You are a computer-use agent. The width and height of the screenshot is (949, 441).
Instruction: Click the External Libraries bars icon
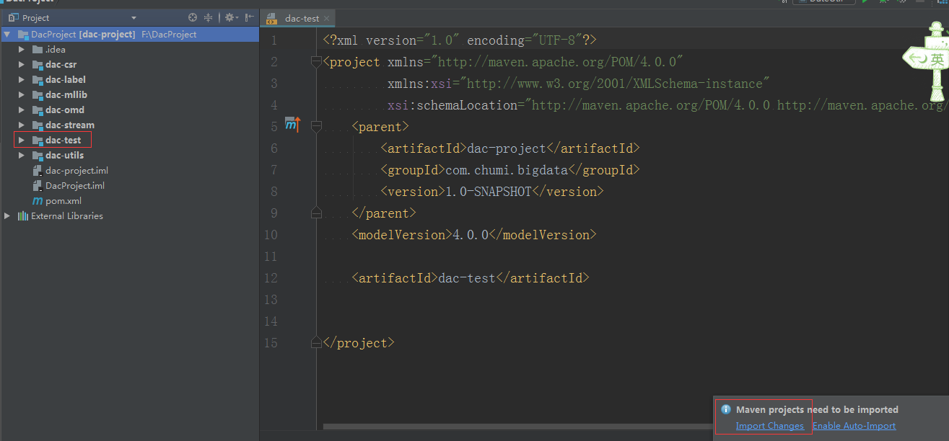pos(22,216)
